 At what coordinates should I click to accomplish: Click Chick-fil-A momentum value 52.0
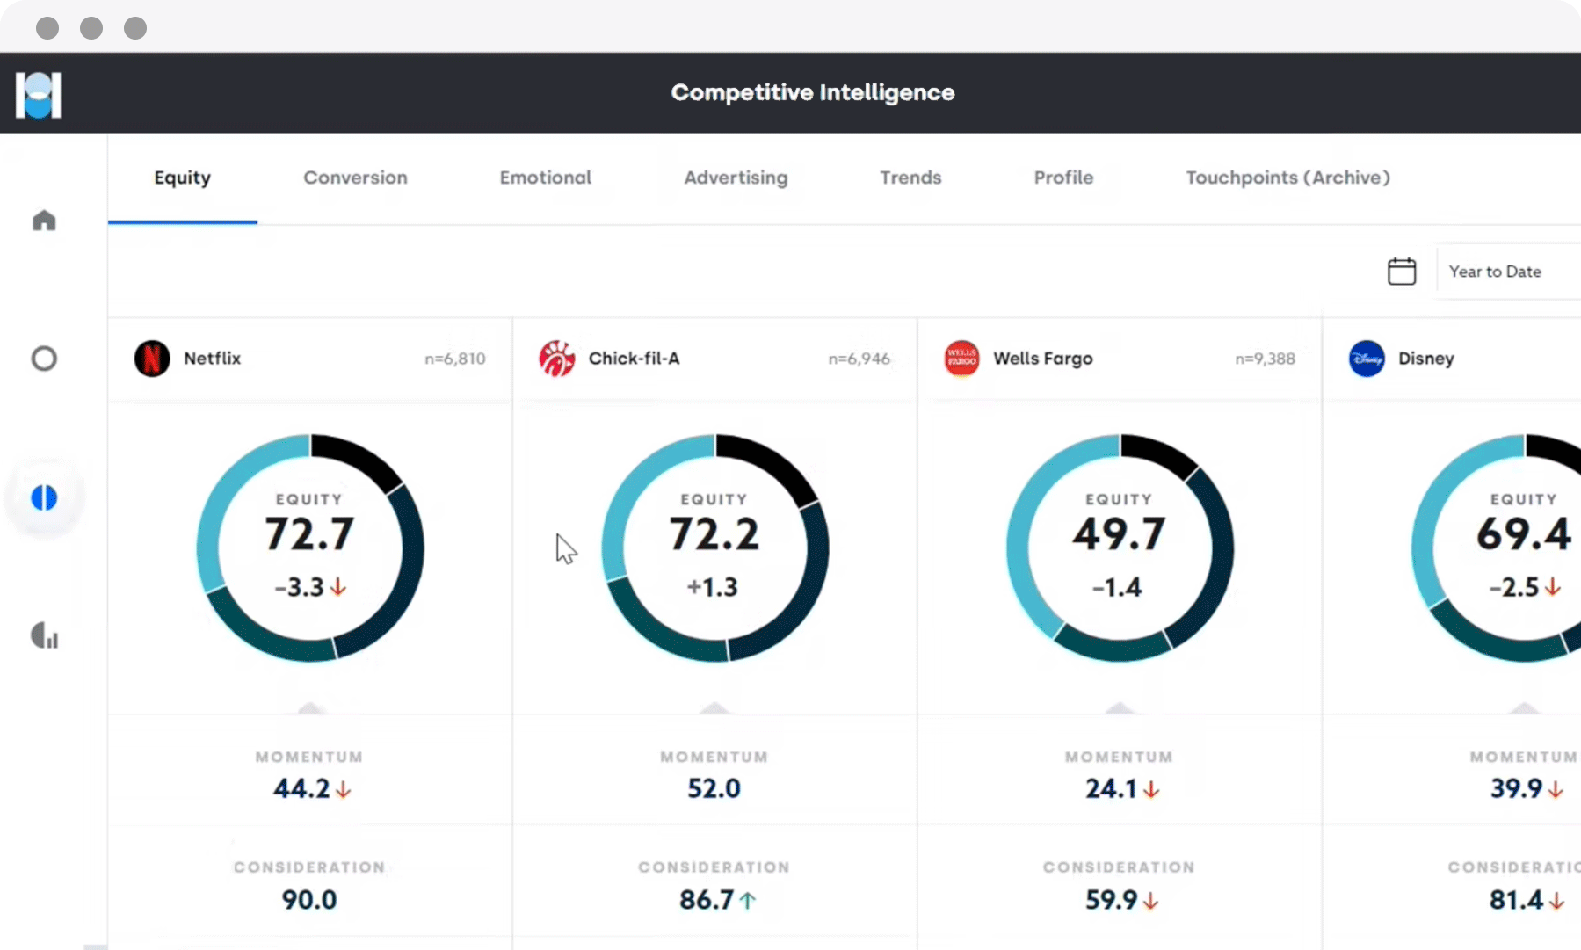(x=714, y=788)
